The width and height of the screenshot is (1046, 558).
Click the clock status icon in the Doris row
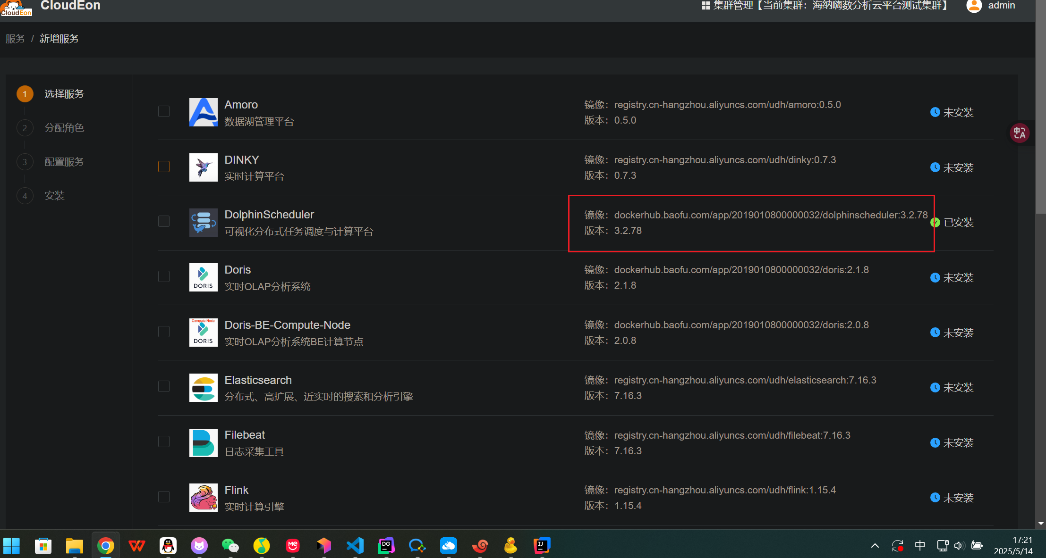[935, 277]
